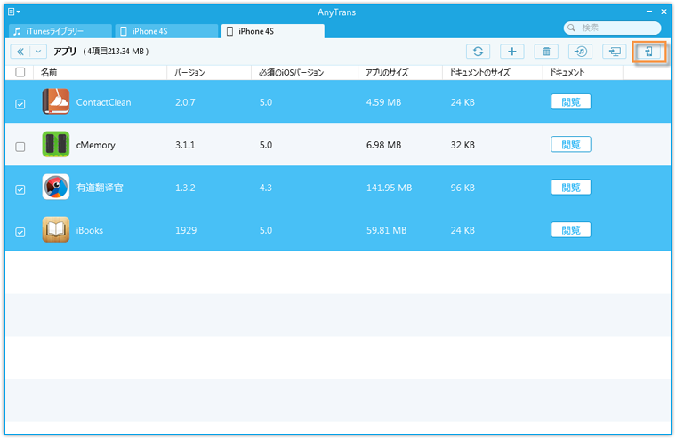Click the ContactClean app icon
Screen dimensions: 676x439
(x=56, y=101)
